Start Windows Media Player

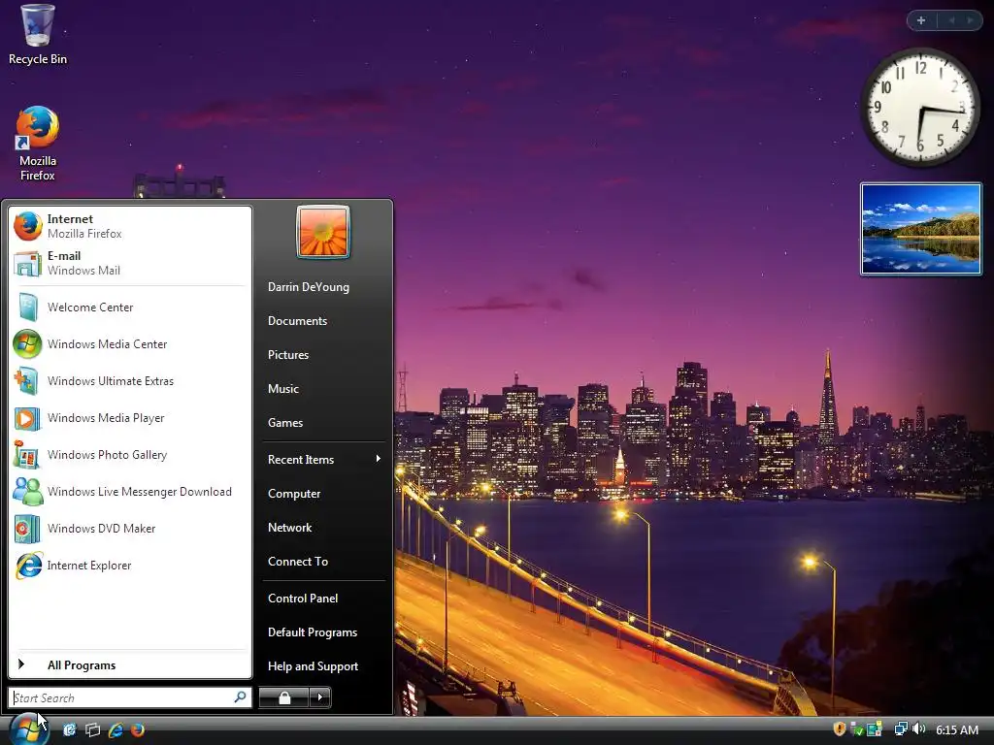click(x=130, y=418)
